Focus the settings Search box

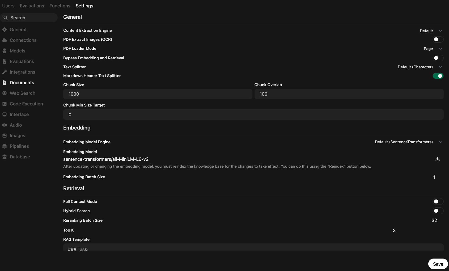(29, 18)
